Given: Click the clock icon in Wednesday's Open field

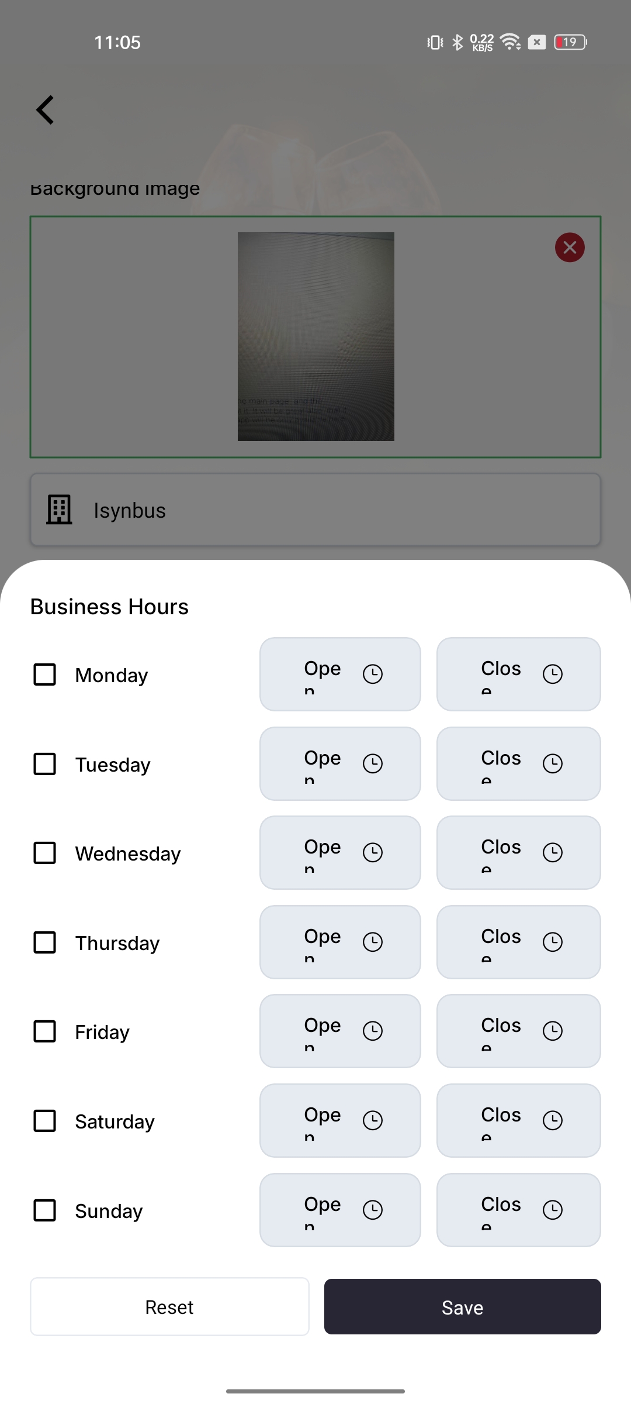Looking at the screenshot, I should coord(373,852).
